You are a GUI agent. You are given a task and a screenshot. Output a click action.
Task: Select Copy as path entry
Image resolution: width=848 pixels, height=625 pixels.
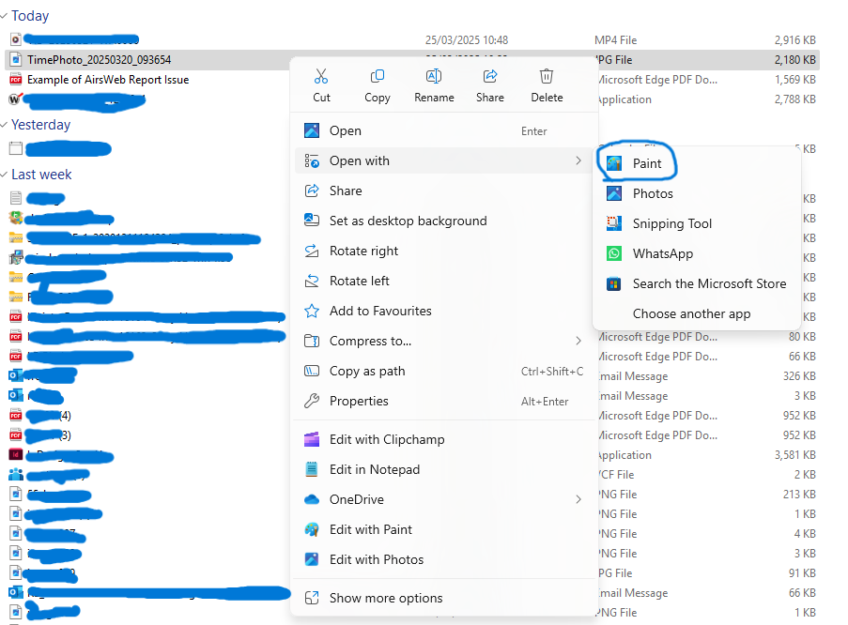click(x=444, y=371)
